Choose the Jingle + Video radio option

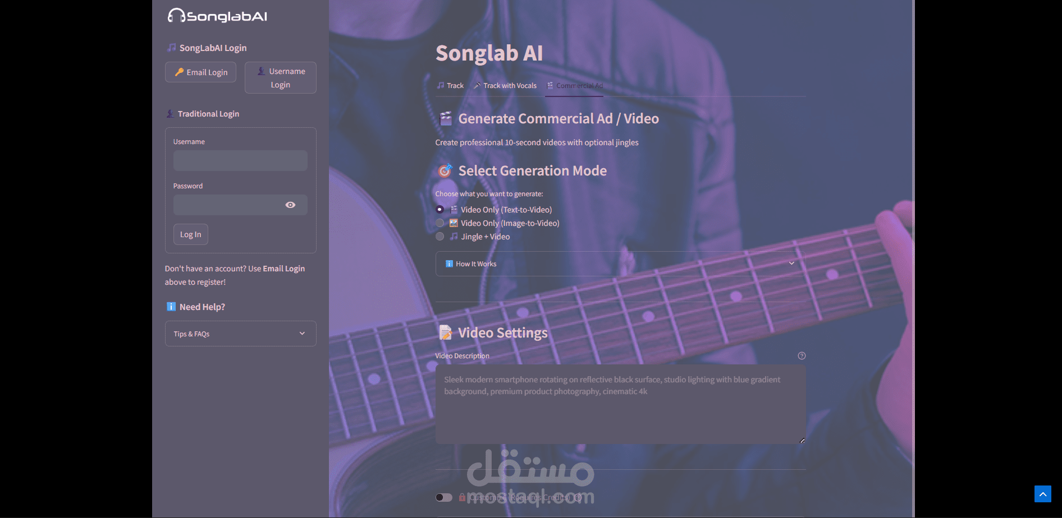coord(440,237)
